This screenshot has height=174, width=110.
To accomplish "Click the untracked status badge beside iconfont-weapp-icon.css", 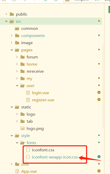I will click(99, 157).
